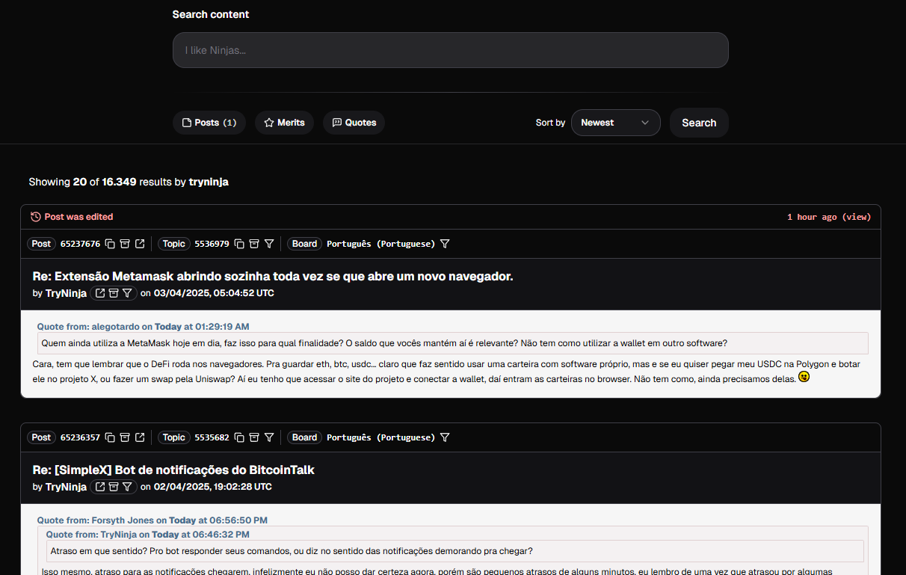Image resolution: width=906 pixels, height=575 pixels.
Task: Copy topic ID 5535682
Action: tap(239, 437)
